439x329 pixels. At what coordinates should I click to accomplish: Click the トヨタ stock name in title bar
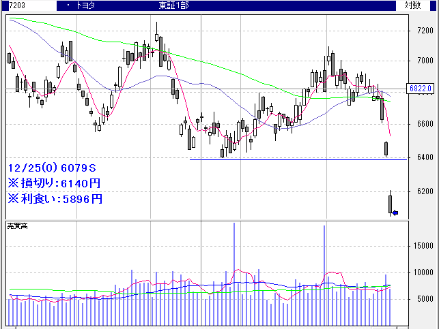click(85, 5)
